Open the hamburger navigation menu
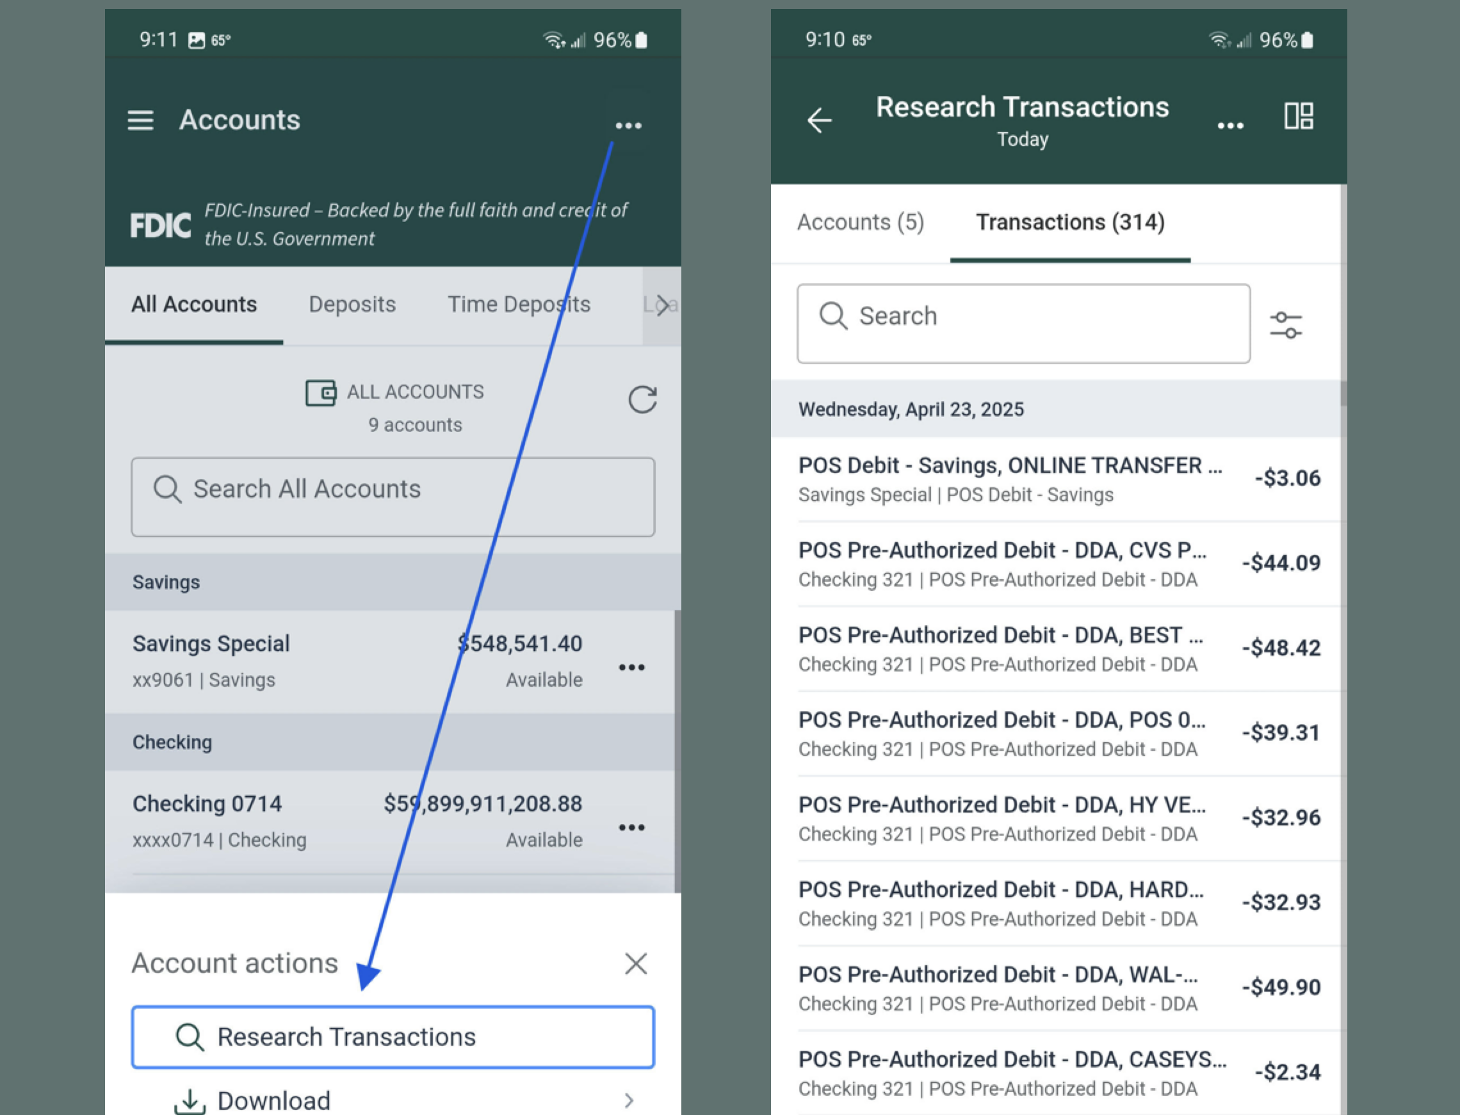 point(140,120)
